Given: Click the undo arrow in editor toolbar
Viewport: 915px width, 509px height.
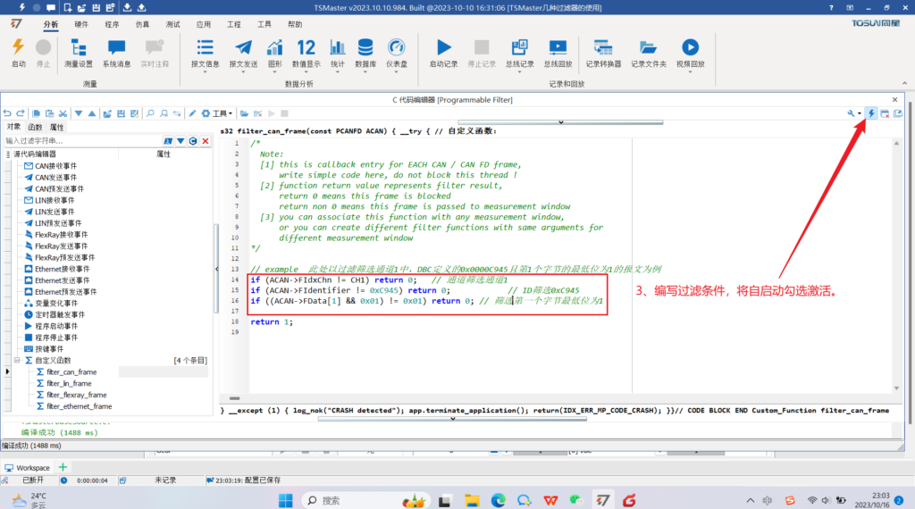Looking at the screenshot, I should point(8,113).
